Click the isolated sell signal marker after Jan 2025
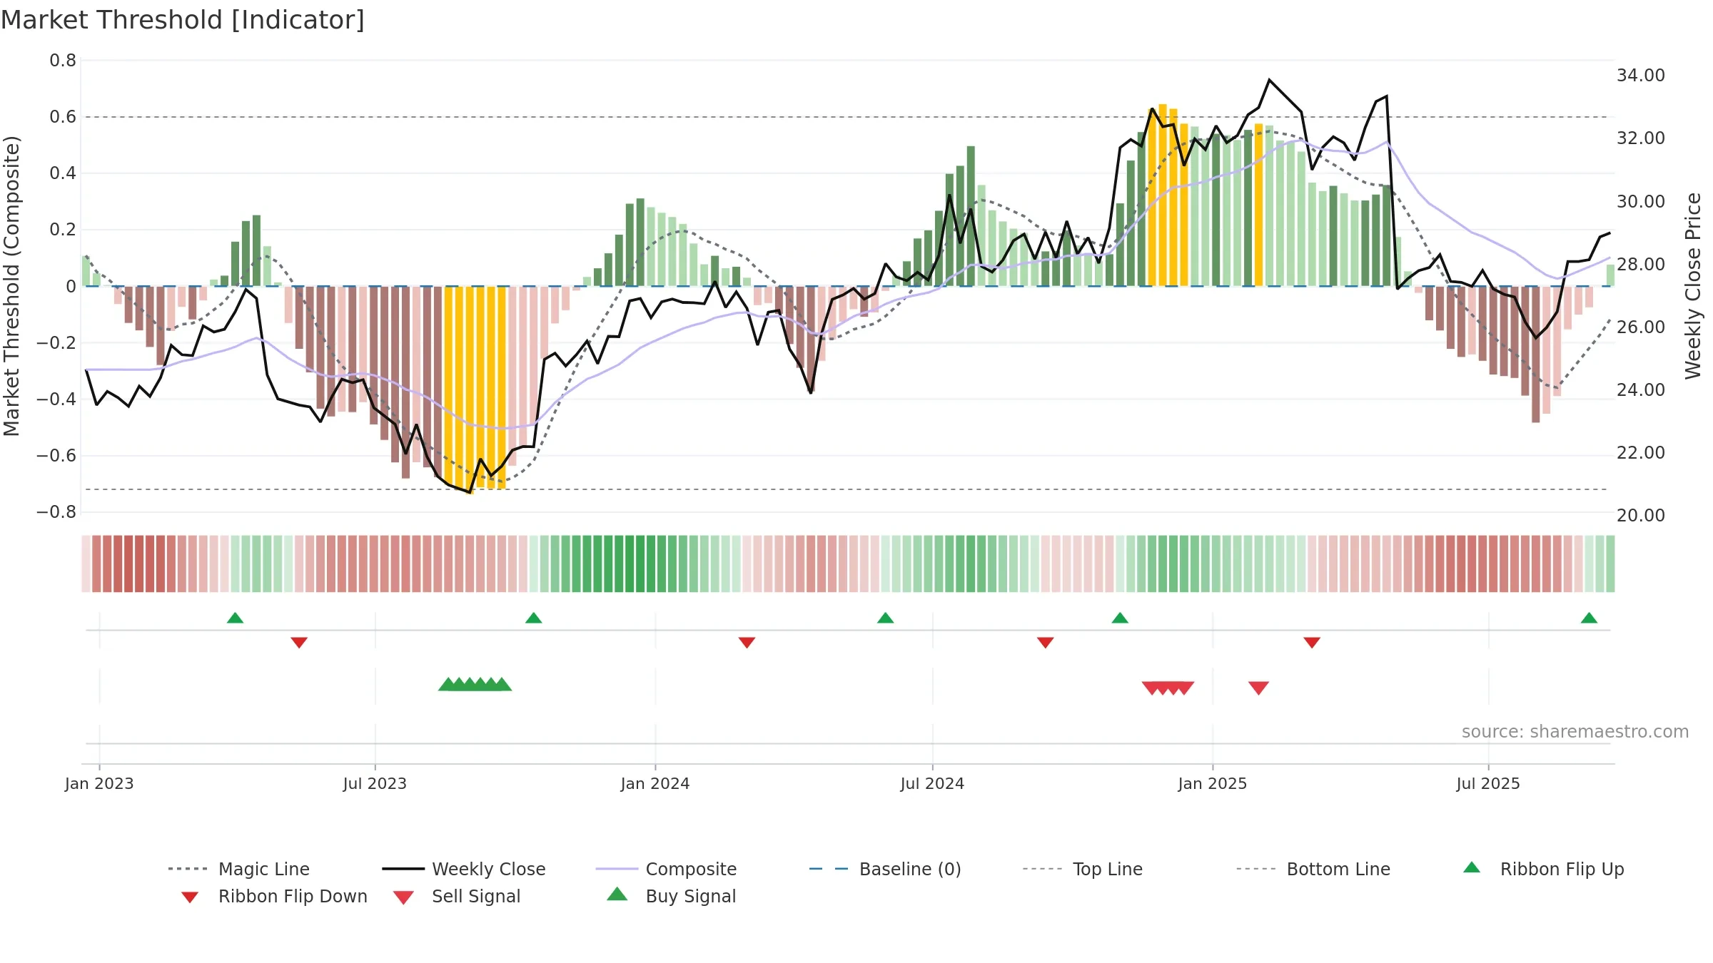The width and height of the screenshot is (1713, 963). coord(1258,688)
